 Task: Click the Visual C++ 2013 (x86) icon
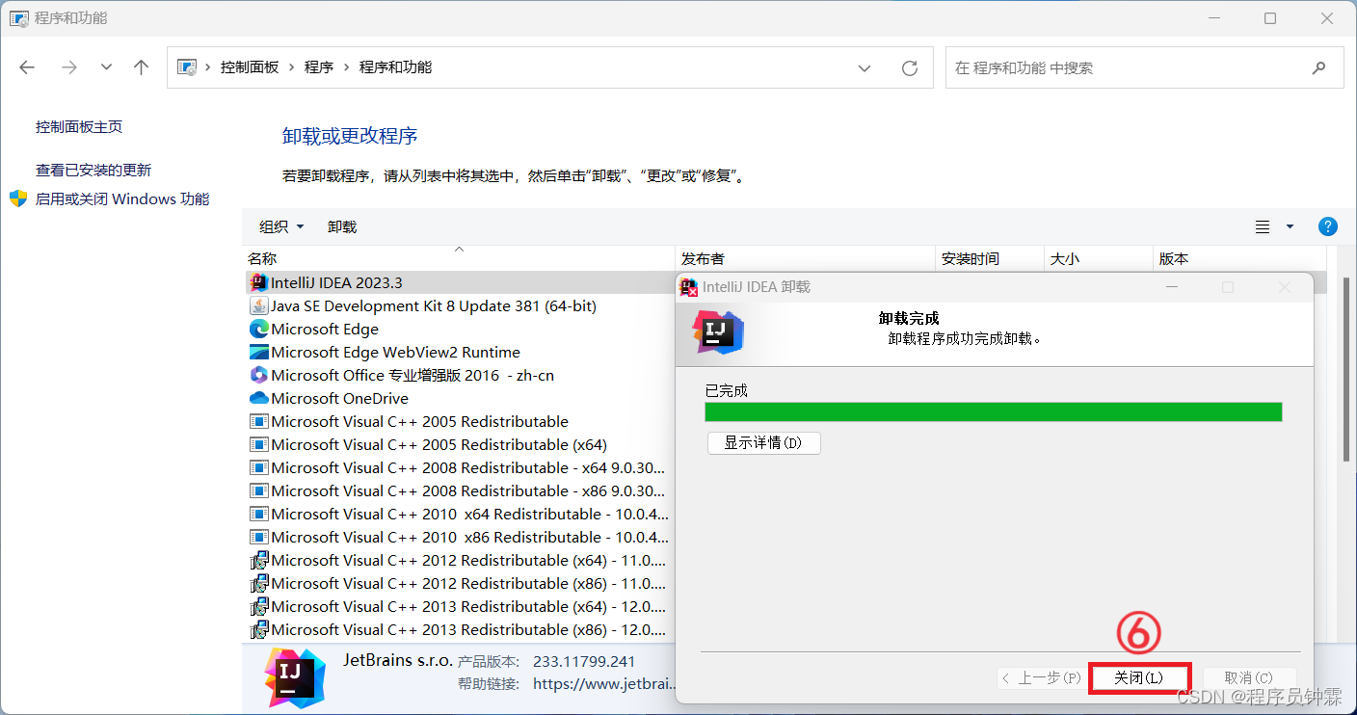point(258,629)
